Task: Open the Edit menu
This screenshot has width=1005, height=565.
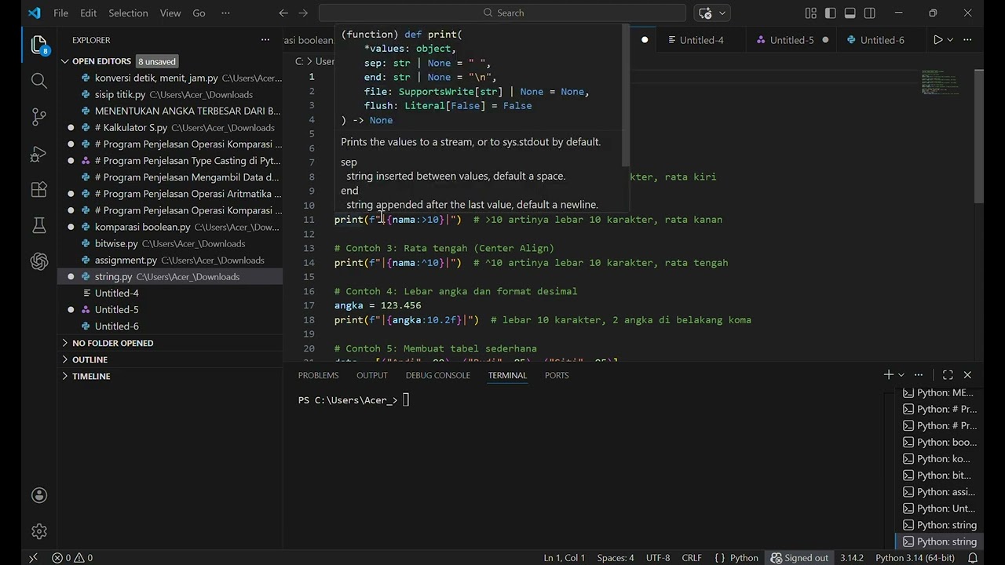Action: coord(89,13)
